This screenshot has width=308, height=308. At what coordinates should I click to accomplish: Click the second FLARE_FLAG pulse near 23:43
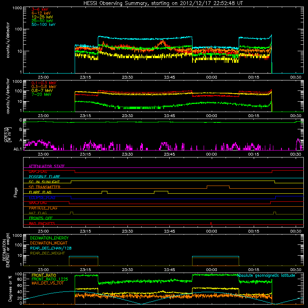161,192
